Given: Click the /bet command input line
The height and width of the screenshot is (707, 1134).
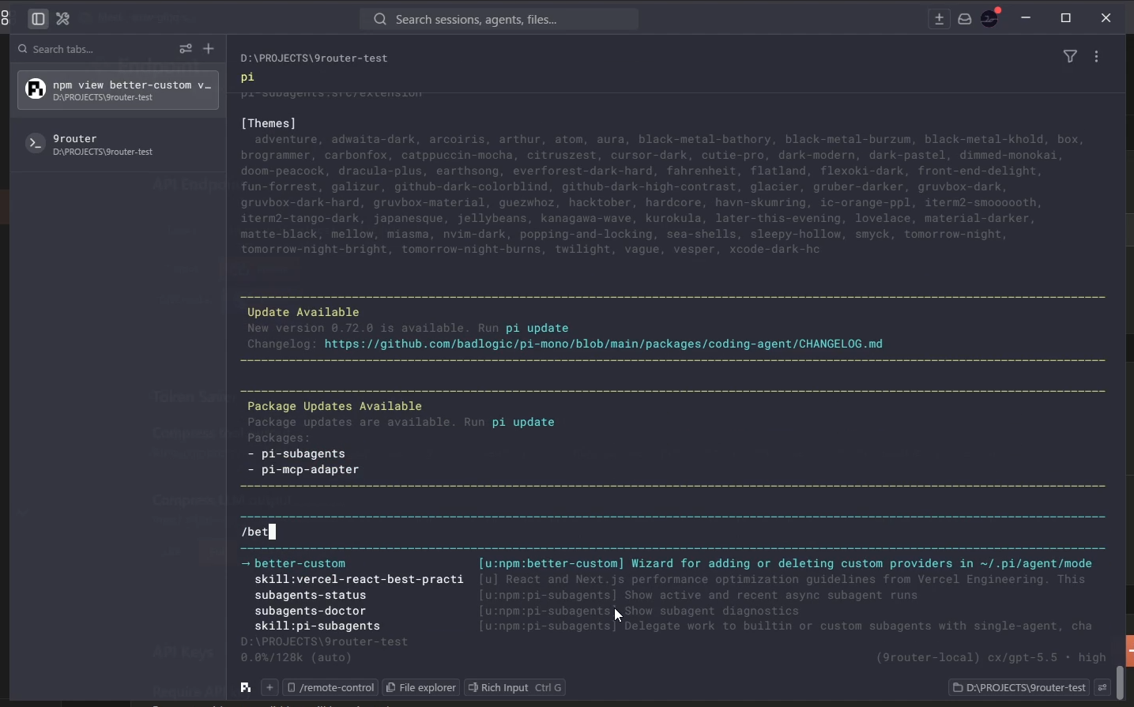Looking at the screenshot, I should point(674,532).
